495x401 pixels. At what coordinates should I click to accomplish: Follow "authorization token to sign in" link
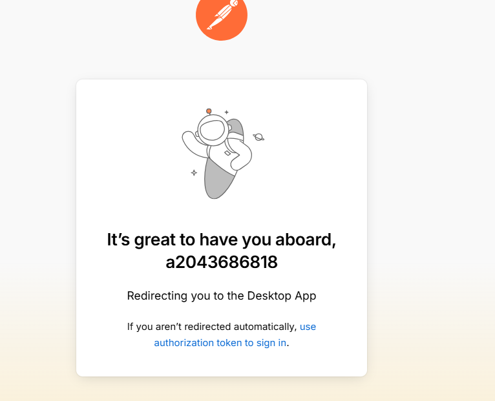220,343
